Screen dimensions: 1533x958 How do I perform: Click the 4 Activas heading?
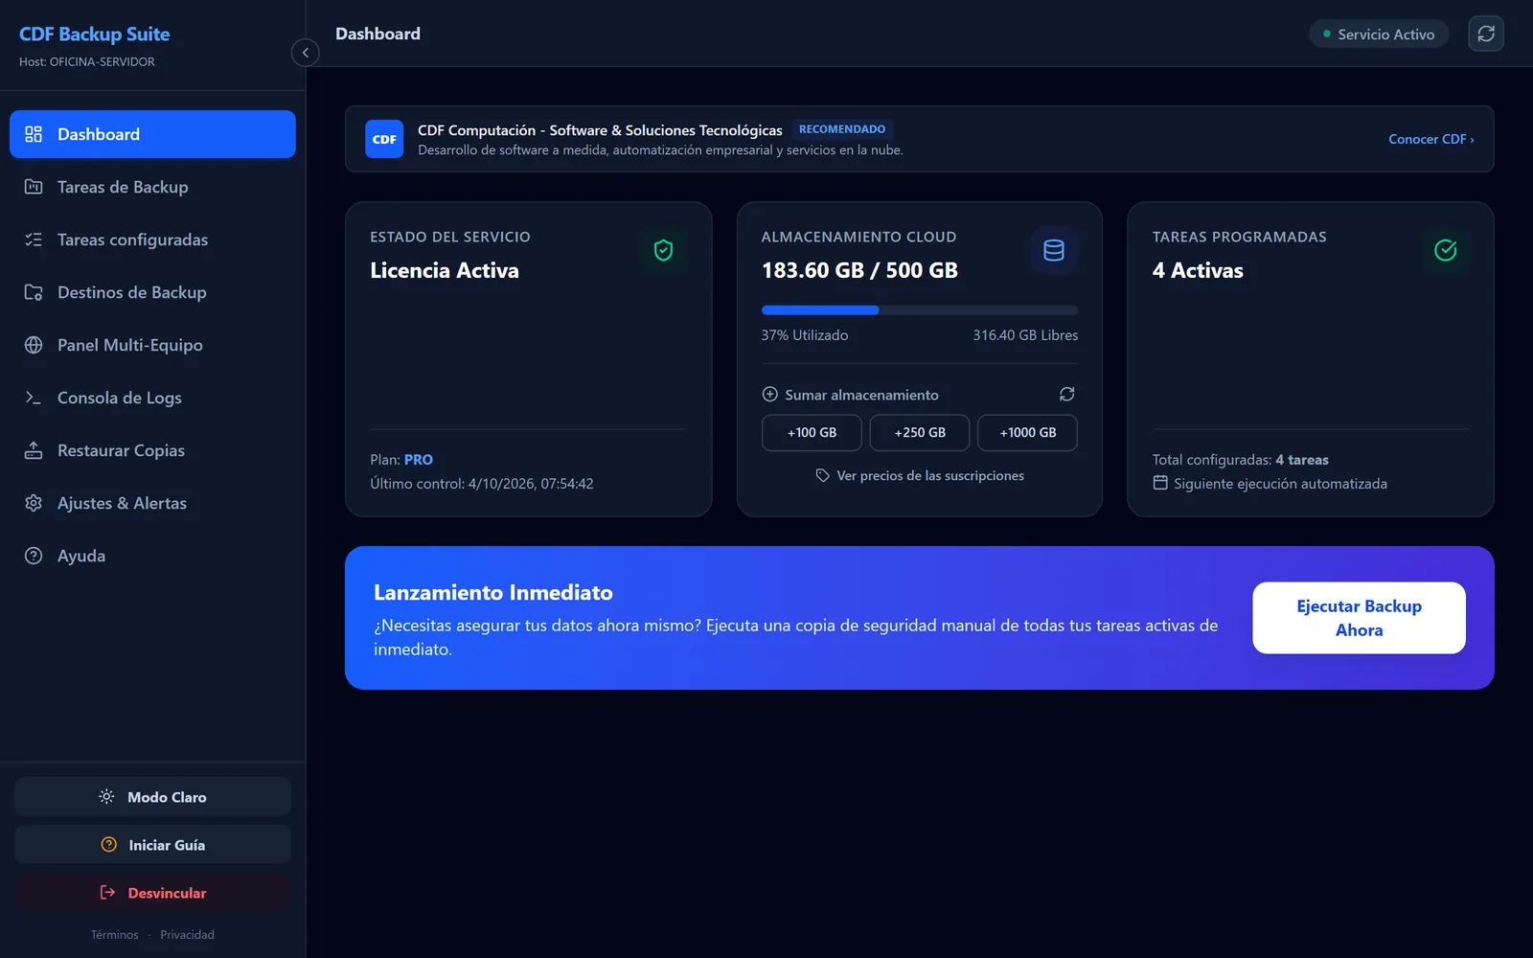1198,271
